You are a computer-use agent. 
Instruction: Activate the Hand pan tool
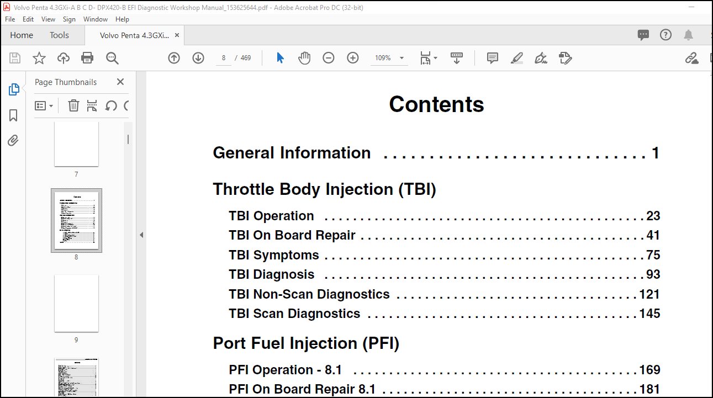click(x=304, y=58)
